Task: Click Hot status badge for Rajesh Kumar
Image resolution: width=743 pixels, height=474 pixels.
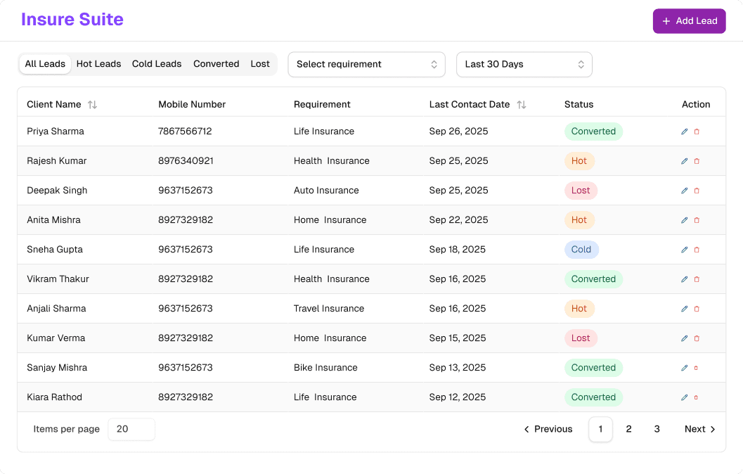Action: (x=579, y=161)
